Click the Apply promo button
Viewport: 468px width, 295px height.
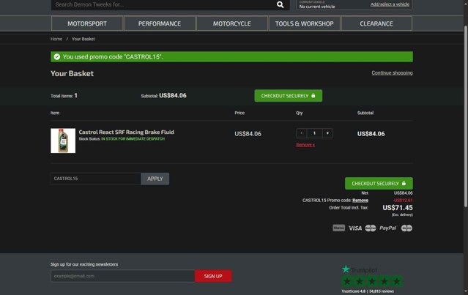point(155,179)
